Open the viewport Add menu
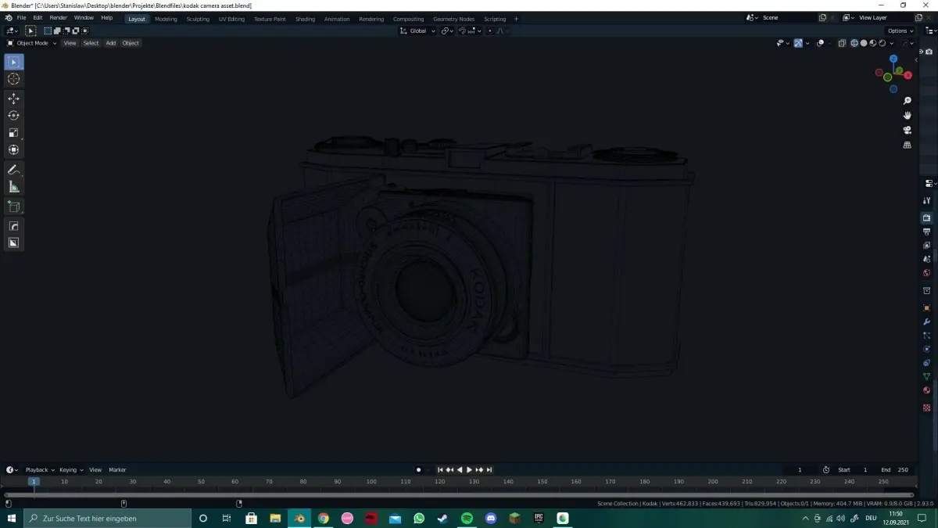The image size is (938, 528). click(x=110, y=43)
